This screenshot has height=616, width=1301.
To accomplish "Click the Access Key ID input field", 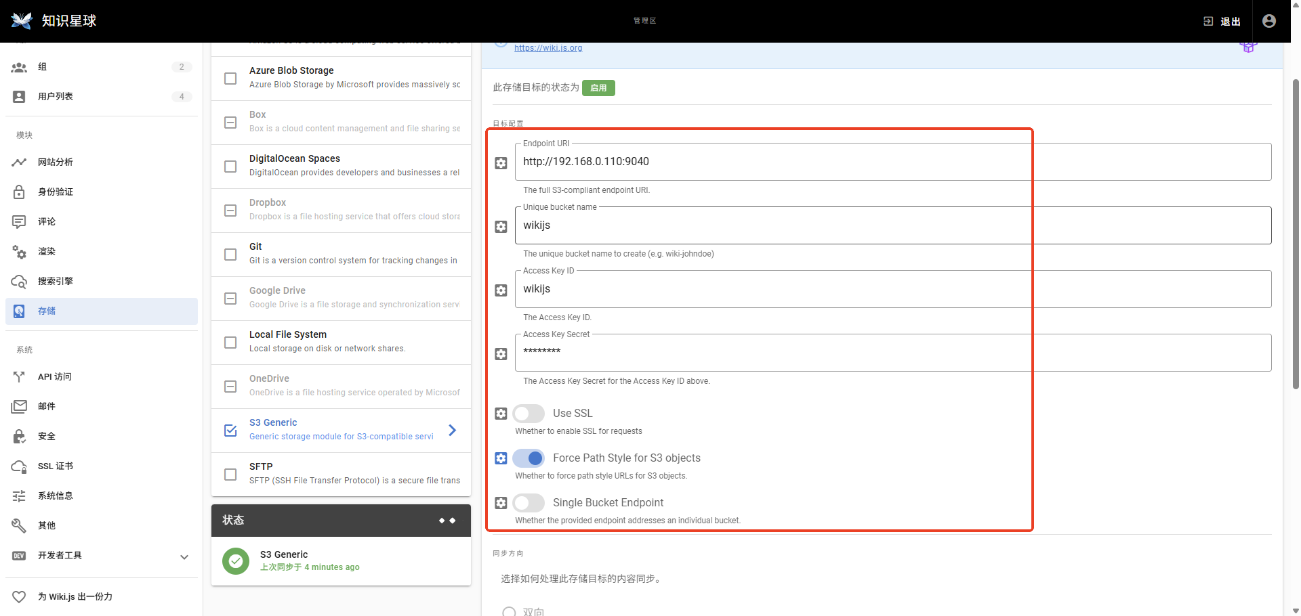I will click(893, 289).
